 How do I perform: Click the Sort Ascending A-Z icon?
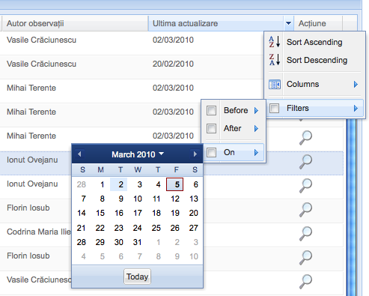coord(275,42)
